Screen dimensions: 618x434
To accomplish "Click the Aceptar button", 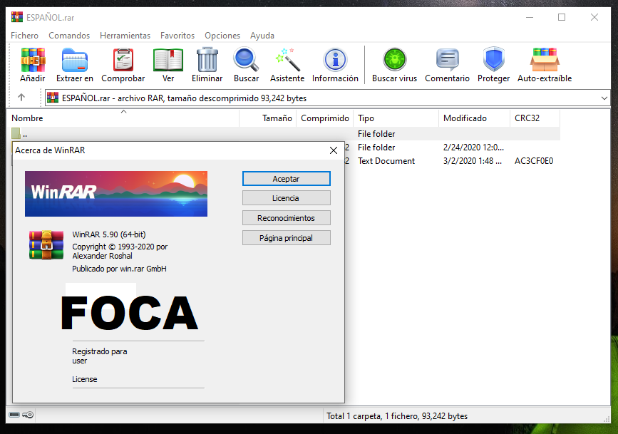I will 286,179.
